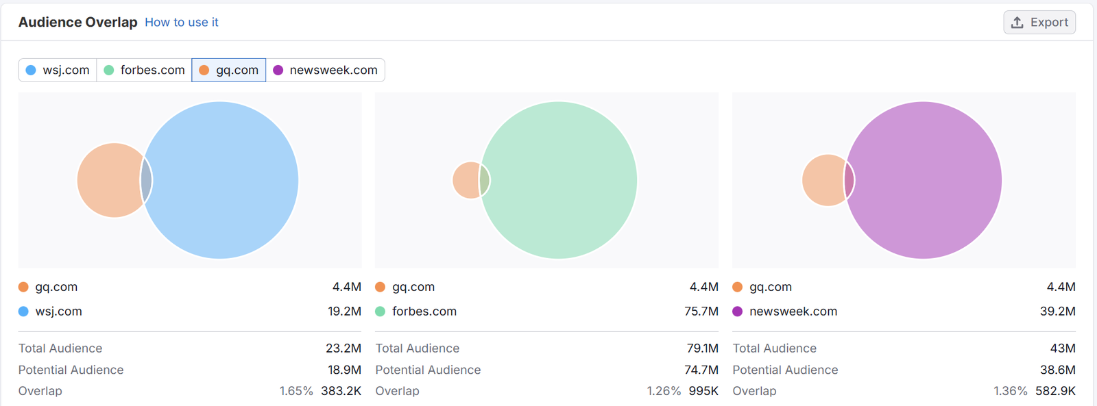Click the forbes.com legend label
The height and width of the screenshot is (406, 1097).
(424, 312)
